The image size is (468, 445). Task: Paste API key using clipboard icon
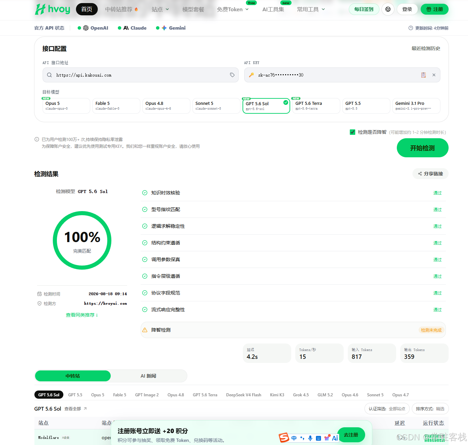(423, 75)
